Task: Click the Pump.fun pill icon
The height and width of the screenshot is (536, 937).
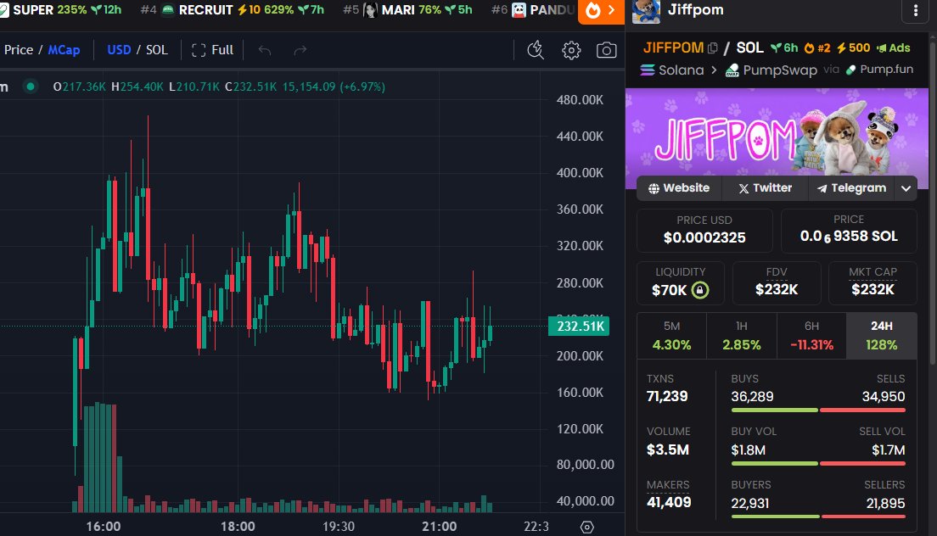Action: [x=851, y=70]
